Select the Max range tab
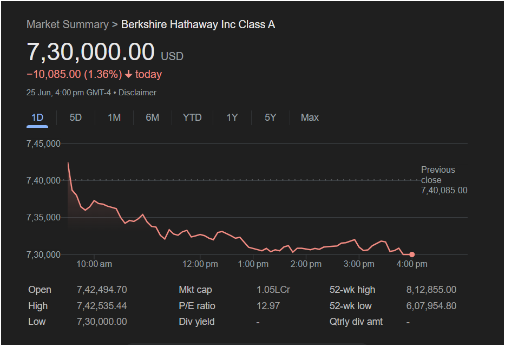 [x=310, y=117]
